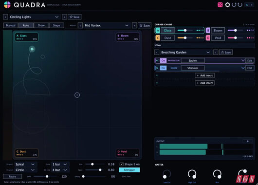Go to previous preset before Circling Lights
The width and height of the screenshot is (258, 185).
pyautogui.click(x=5, y=17)
